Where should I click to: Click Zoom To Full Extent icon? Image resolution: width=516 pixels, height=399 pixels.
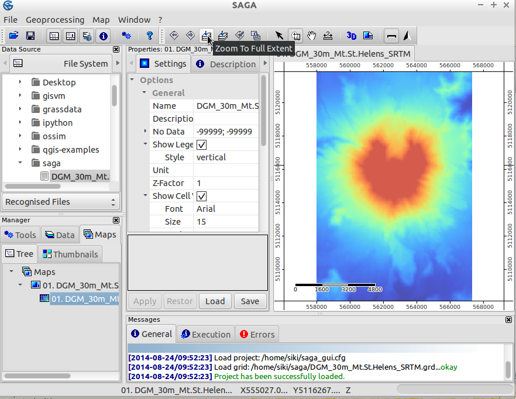pyautogui.click(x=207, y=35)
